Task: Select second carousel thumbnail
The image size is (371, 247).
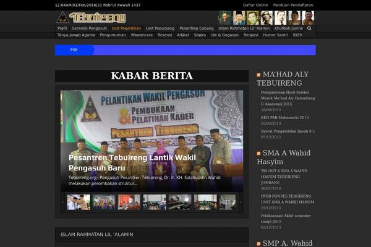Action: 104,202
